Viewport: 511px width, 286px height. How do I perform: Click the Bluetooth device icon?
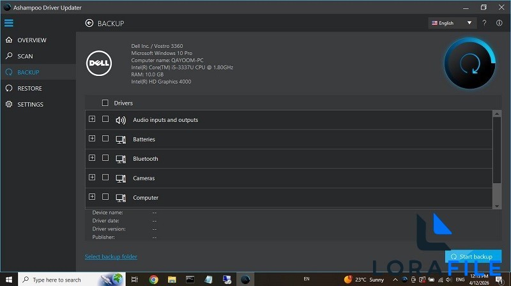(121, 159)
